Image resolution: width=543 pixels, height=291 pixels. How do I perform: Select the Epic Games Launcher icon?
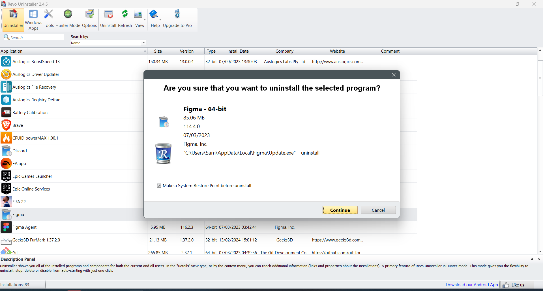coord(6,176)
